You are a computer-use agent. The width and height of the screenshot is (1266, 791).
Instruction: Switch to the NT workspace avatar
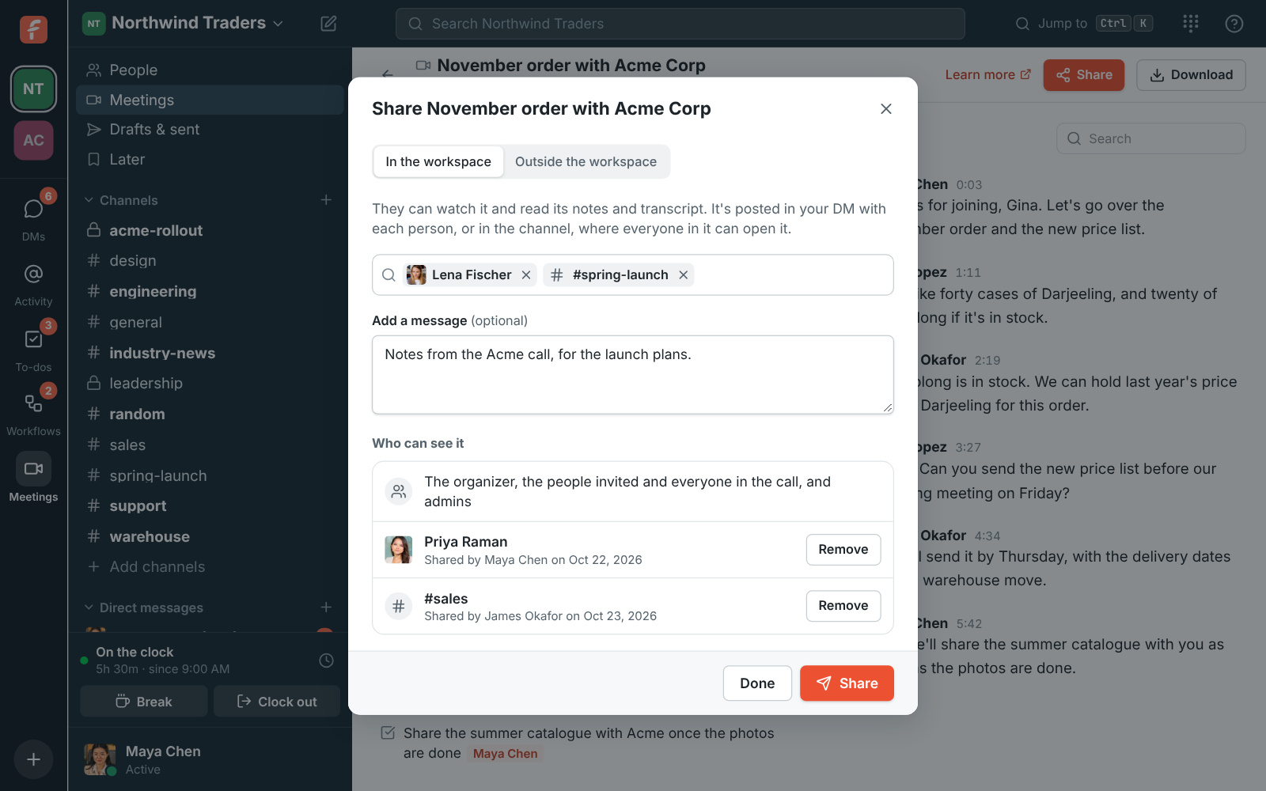click(x=33, y=89)
